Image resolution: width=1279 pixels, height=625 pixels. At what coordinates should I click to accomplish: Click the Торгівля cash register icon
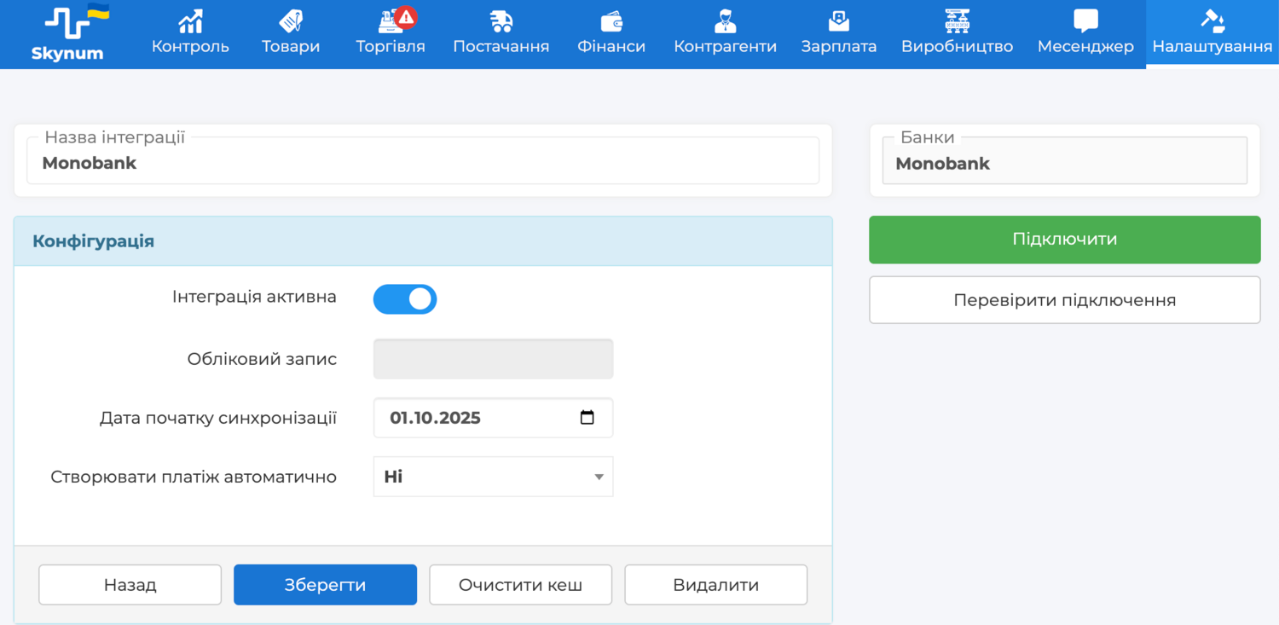391,20
